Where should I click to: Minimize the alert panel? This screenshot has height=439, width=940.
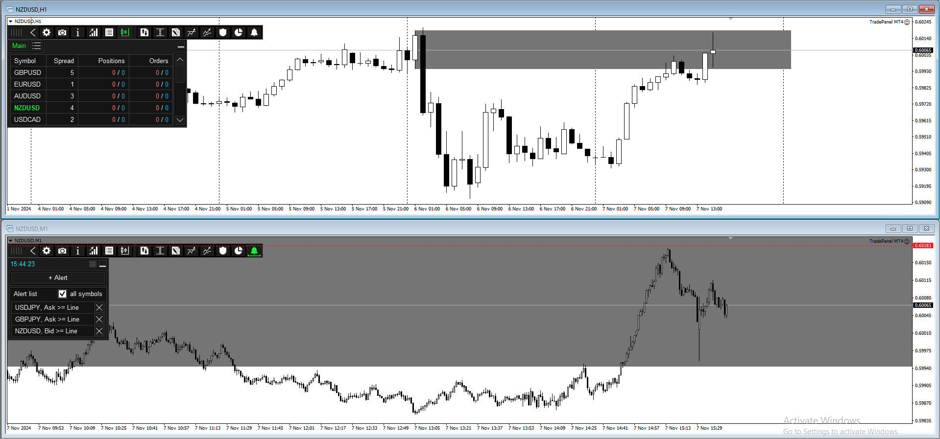(x=102, y=264)
